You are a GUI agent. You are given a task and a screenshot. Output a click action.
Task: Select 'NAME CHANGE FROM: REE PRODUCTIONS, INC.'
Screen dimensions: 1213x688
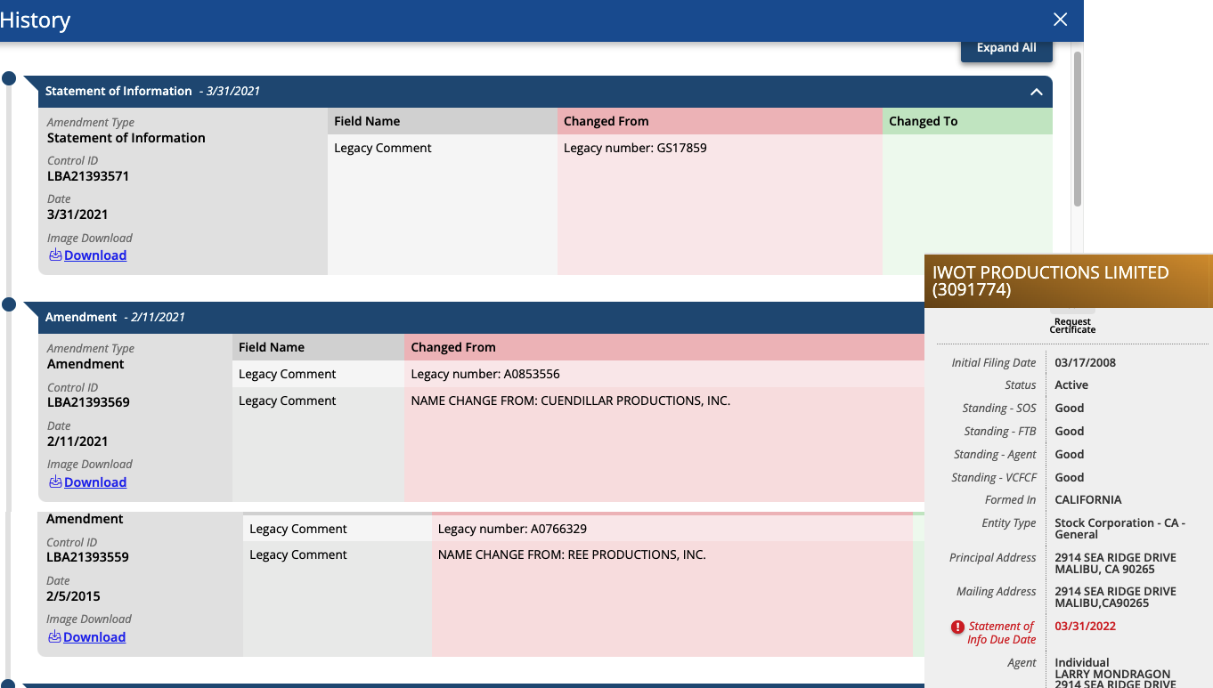tap(572, 555)
